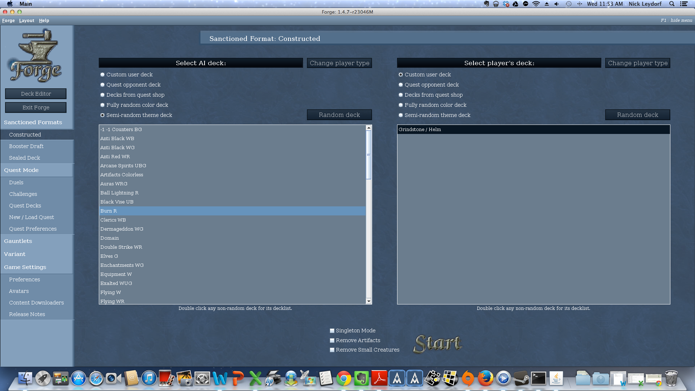The image size is (695, 391).
Task: Click the volume icon in menu bar
Action: 556,4
